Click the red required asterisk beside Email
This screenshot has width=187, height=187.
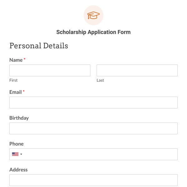24,91
